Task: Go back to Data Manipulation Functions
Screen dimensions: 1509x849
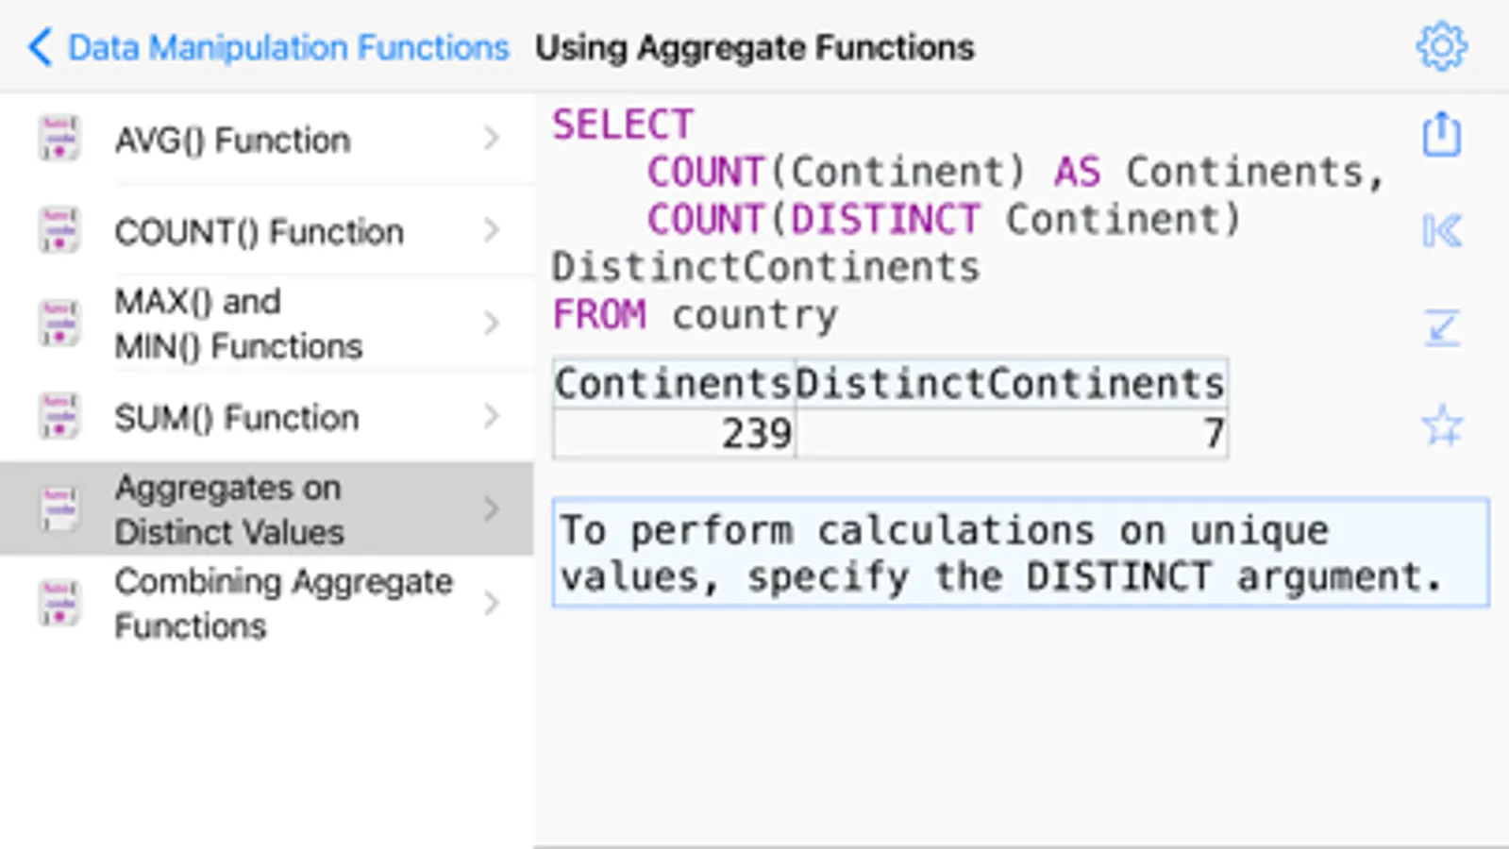Action: coord(269,47)
